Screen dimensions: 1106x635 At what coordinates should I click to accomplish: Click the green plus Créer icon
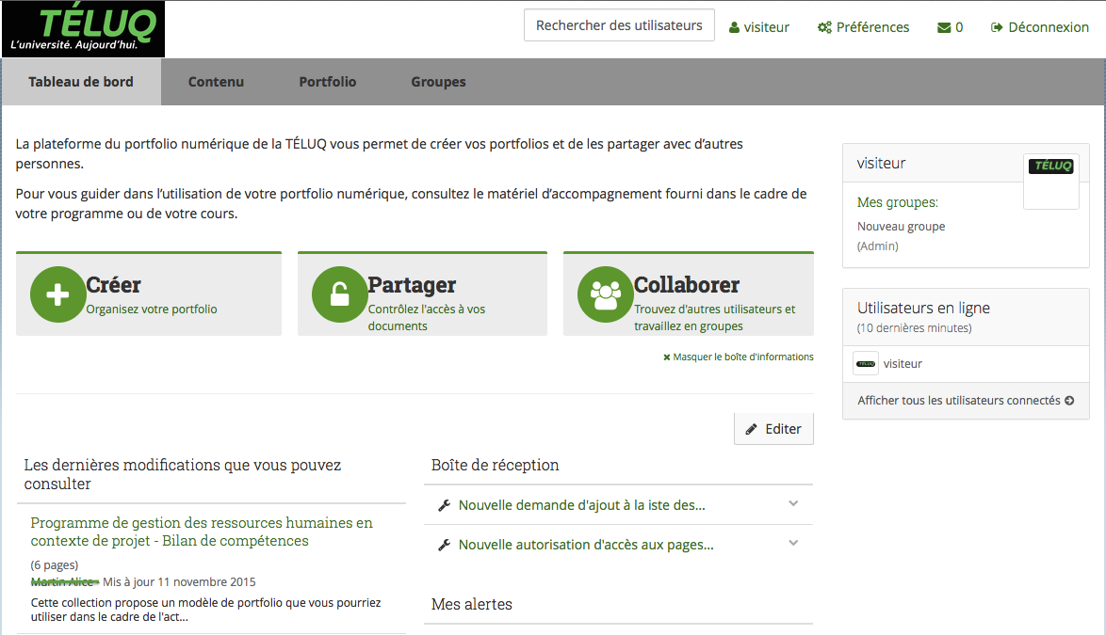click(x=57, y=294)
